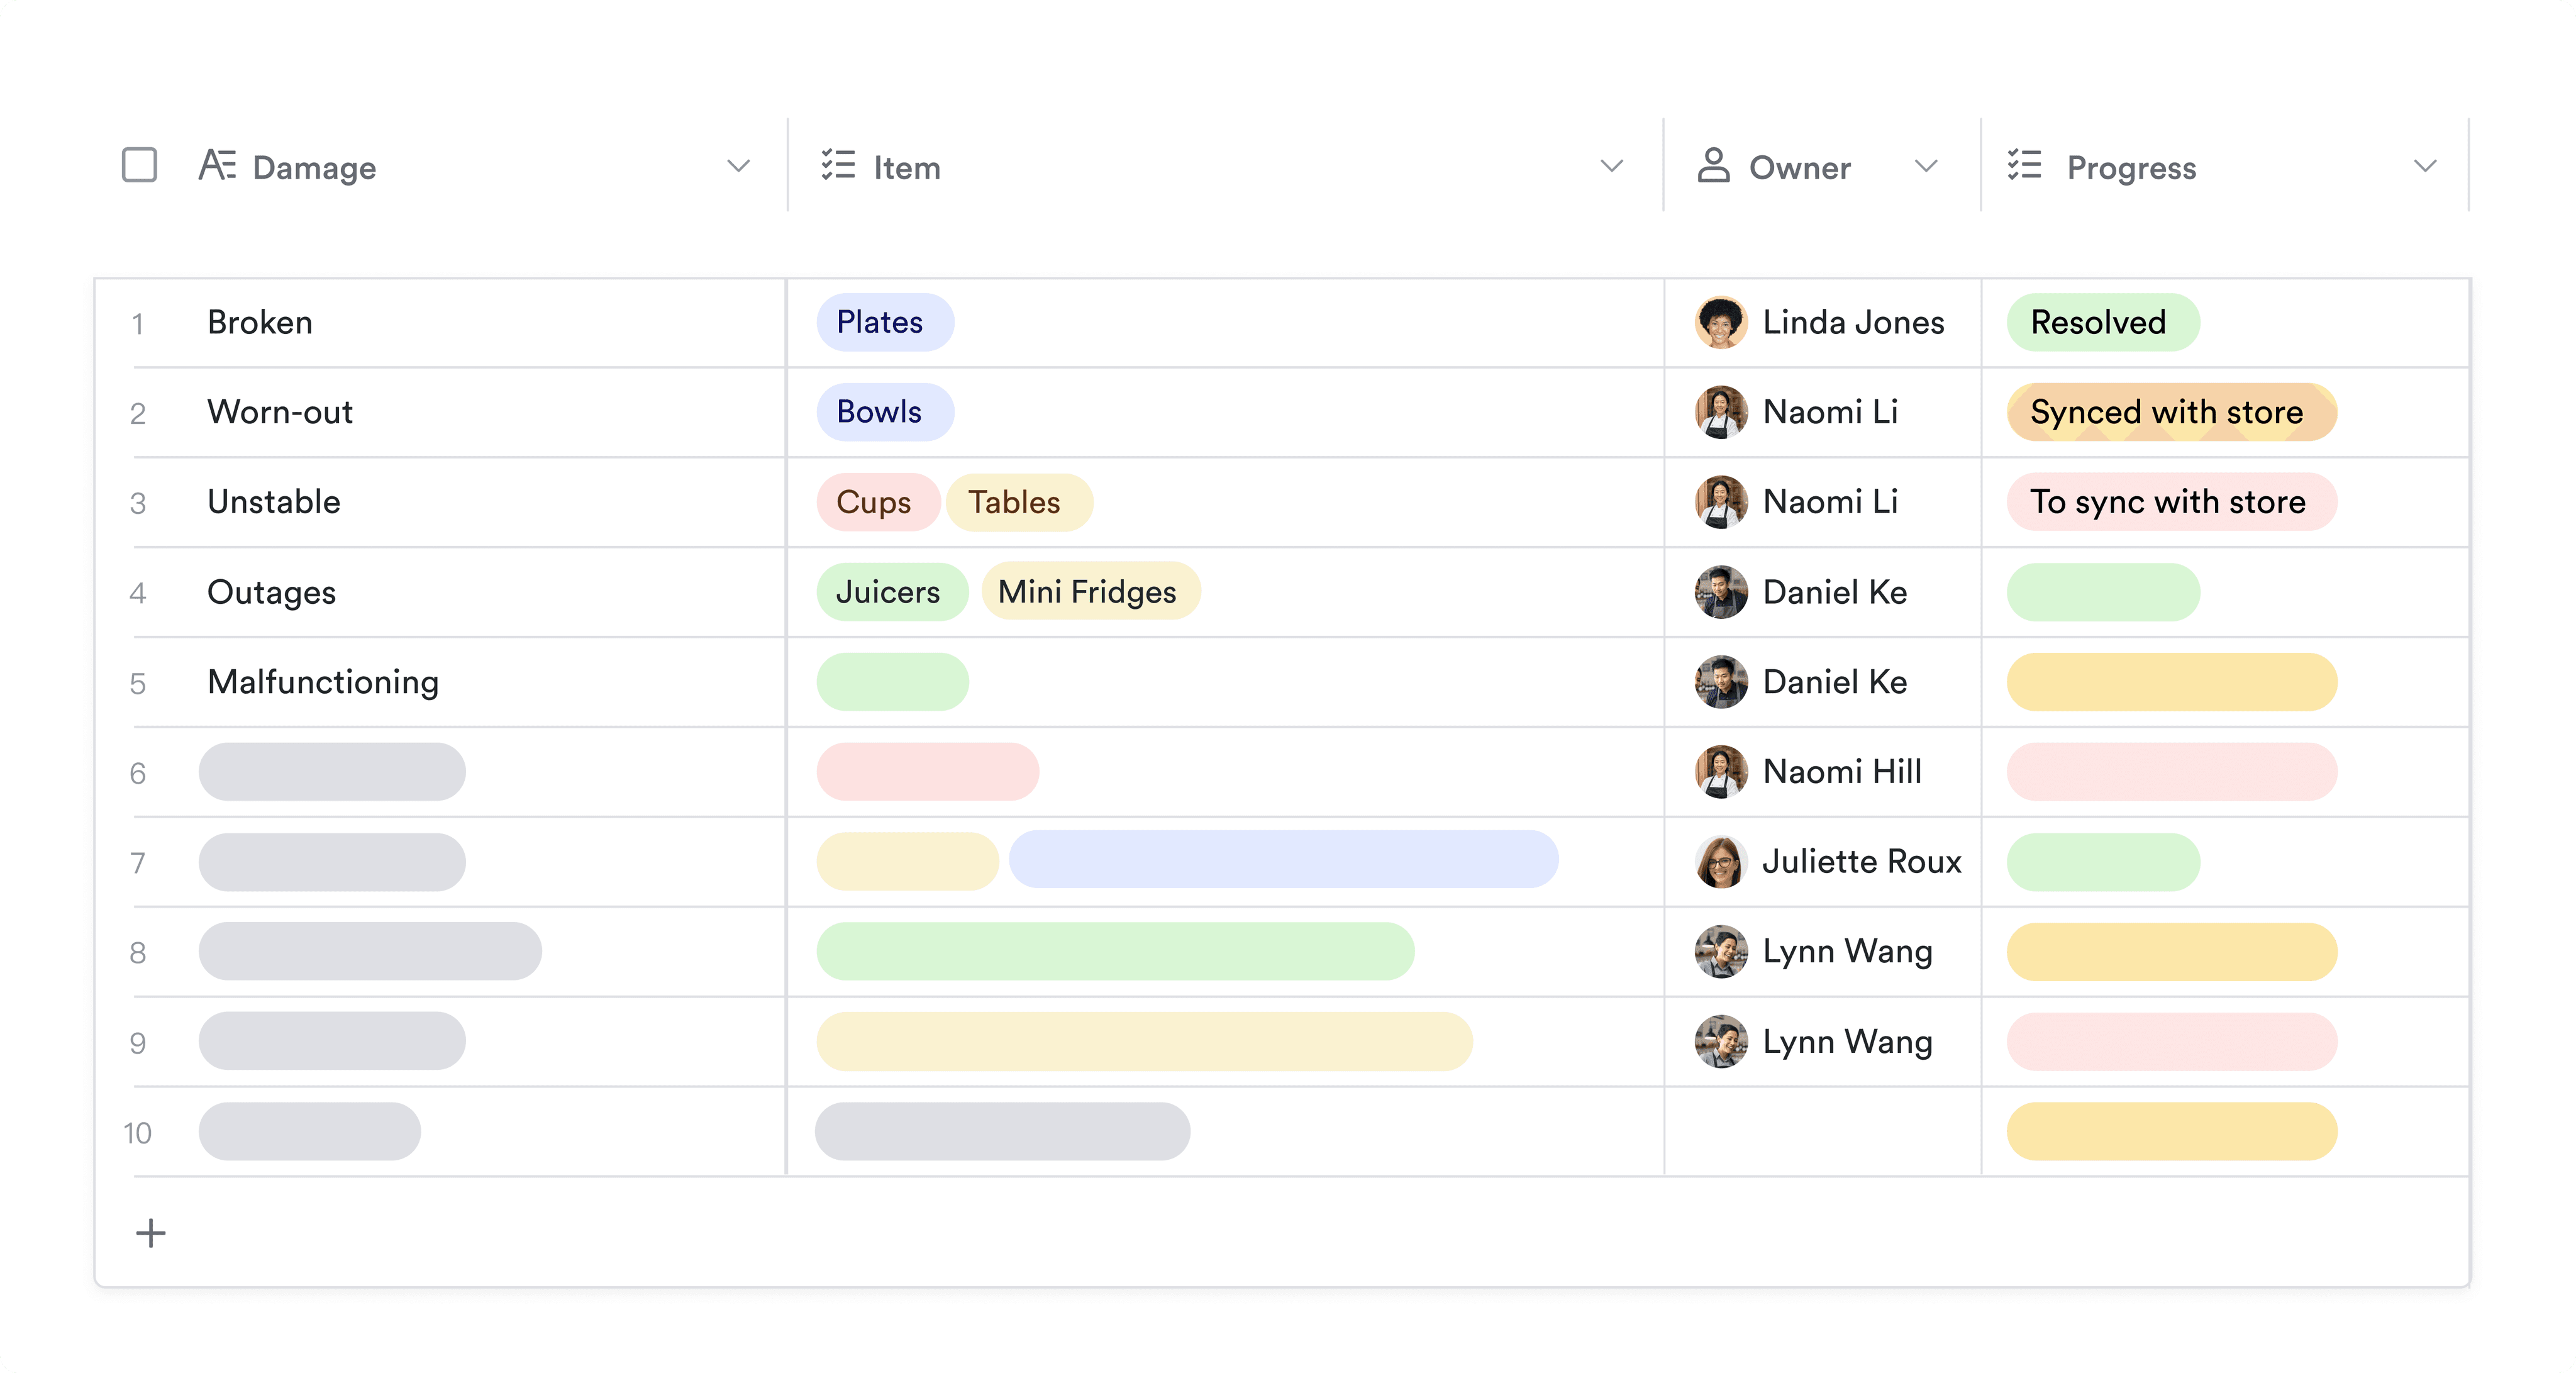Click Linda Jones avatar photo

1720,322
